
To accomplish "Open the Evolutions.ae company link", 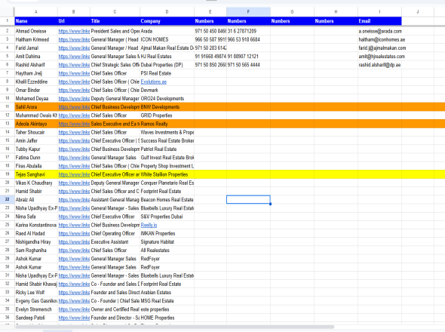I will click(154, 81).
